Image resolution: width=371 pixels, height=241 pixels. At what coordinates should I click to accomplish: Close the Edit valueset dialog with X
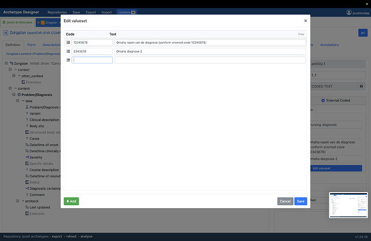[x=305, y=21]
